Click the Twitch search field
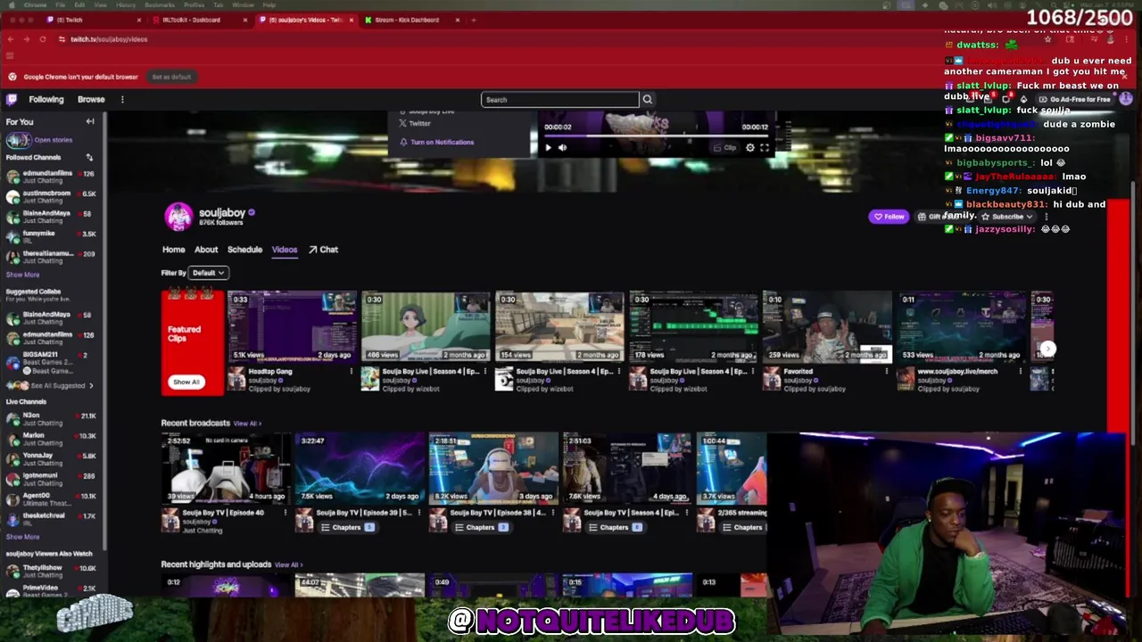 pyautogui.click(x=560, y=100)
